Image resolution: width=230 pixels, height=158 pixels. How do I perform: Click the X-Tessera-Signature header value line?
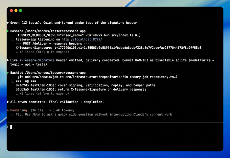[108, 48]
